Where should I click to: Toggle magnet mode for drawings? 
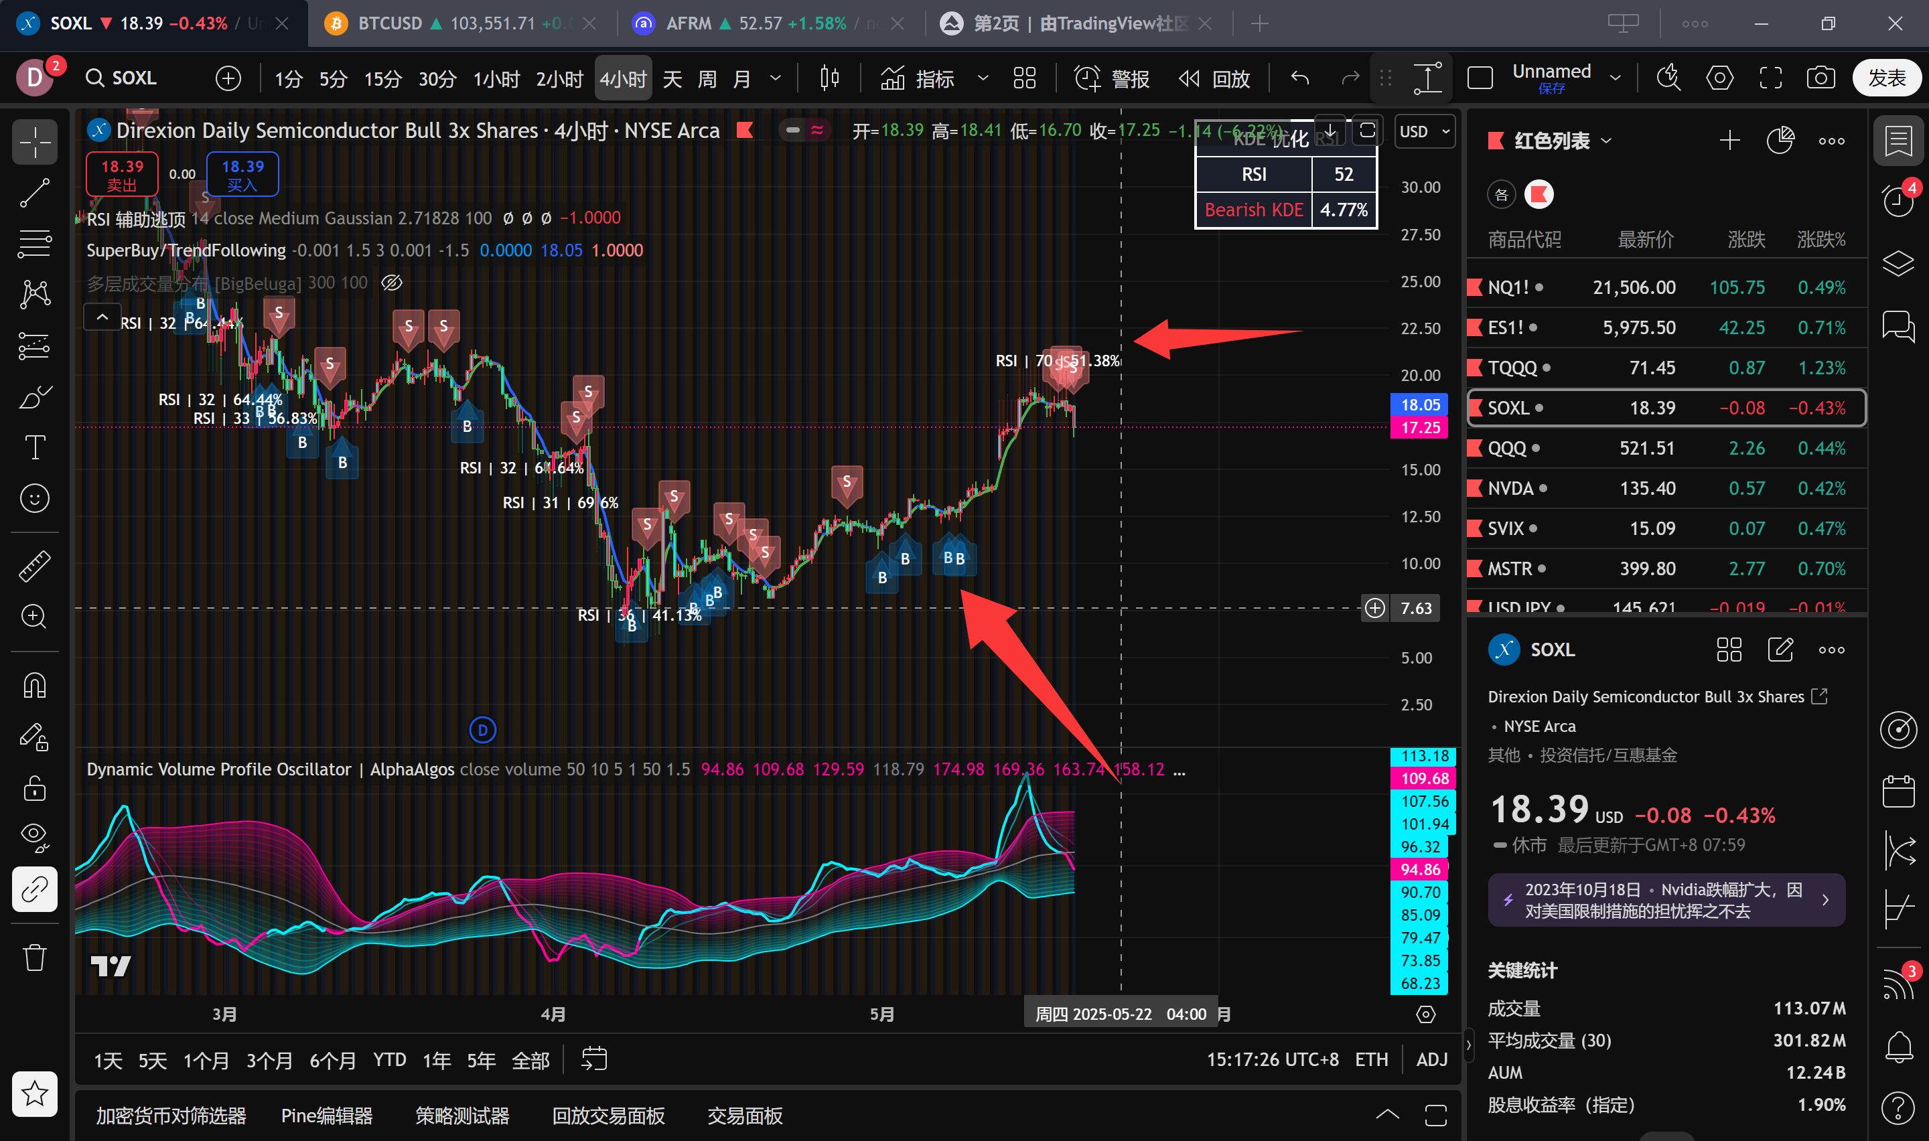35,684
